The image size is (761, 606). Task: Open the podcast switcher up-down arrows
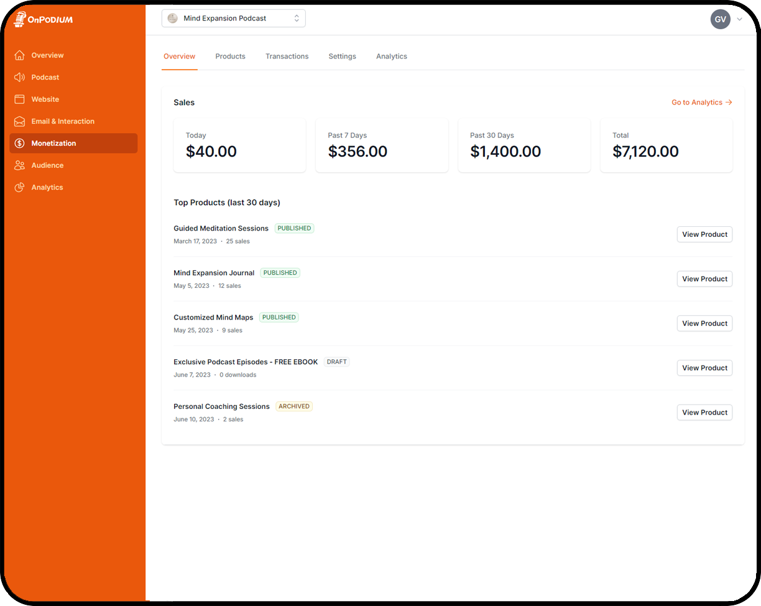[297, 18]
